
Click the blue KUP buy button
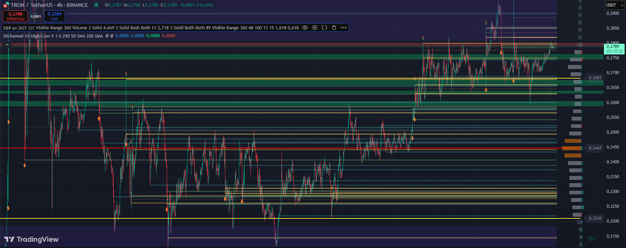pos(55,16)
